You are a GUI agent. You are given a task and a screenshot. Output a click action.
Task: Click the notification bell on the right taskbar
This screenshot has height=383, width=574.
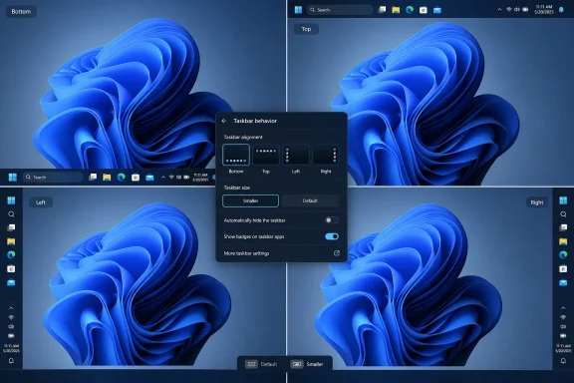pyautogui.click(x=563, y=361)
